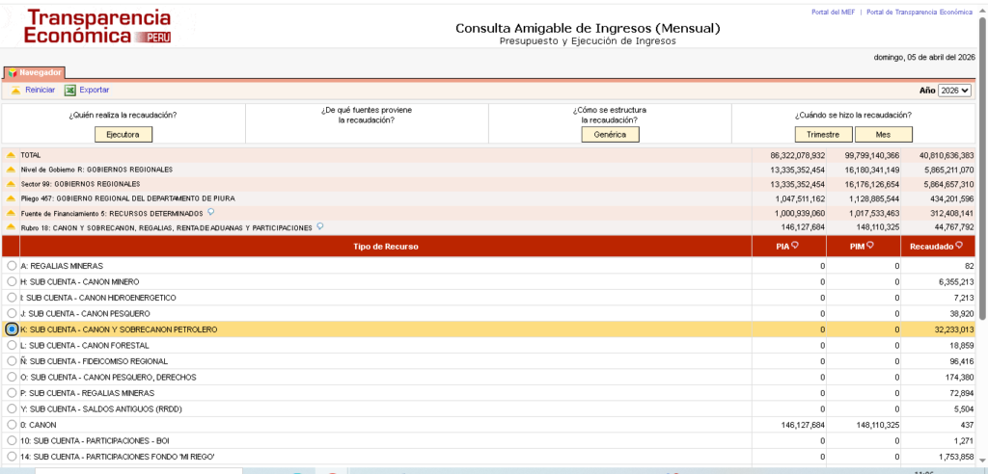The image size is (988, 474).
Task: Collapse to Pliego 457 Gobierno Regional Piura level
Action: [x=11, y=198]
